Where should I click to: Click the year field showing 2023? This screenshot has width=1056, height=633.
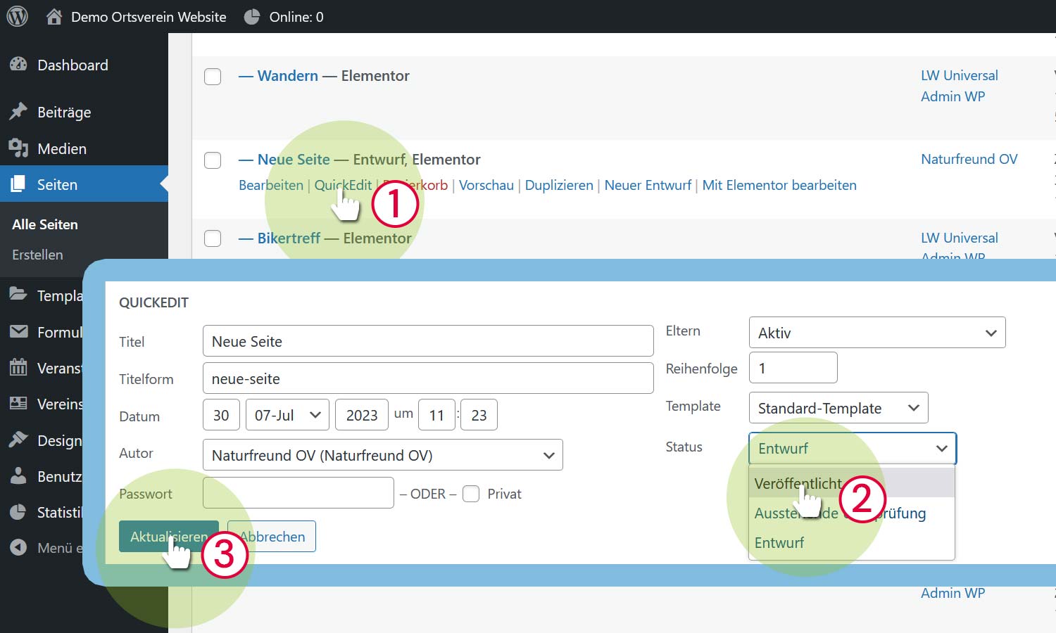point(362,415)
